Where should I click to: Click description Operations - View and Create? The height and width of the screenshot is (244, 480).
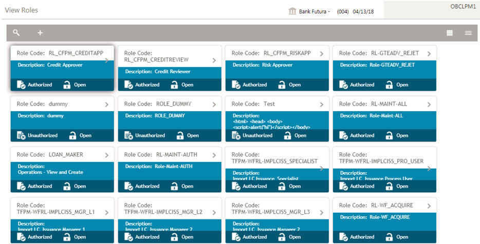tap(50, 172)
